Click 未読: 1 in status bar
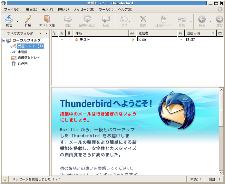 pyautogui.click(x=196, y=179)
